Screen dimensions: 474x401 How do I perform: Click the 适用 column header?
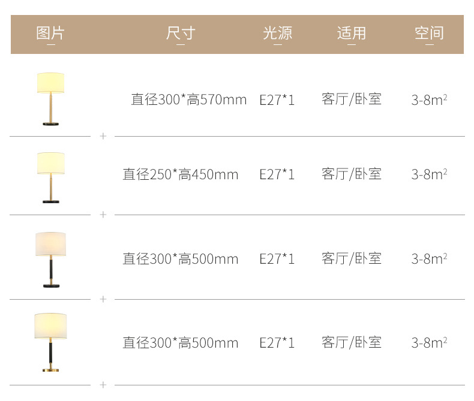[x=352, y=33]
